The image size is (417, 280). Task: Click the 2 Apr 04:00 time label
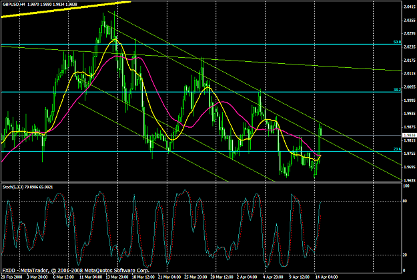248,277
